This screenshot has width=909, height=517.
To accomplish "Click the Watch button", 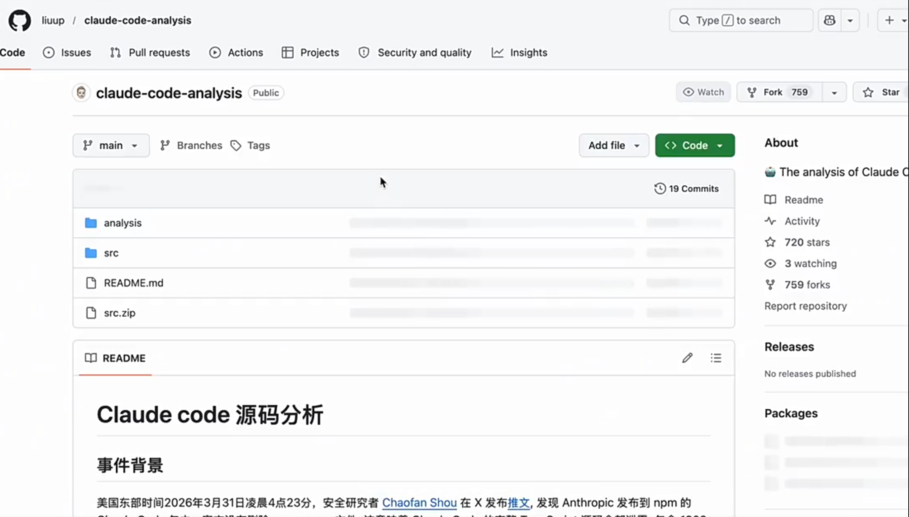I will [703, 92].
